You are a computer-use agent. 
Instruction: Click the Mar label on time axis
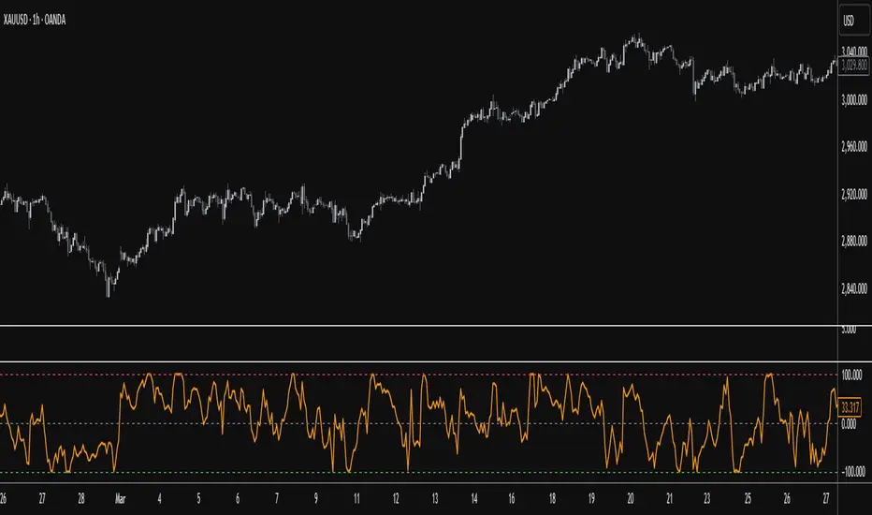click(x=120, y=499)
